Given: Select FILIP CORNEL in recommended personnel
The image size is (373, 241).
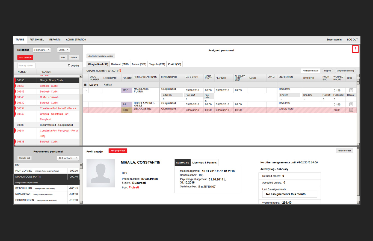Looking at the screenshot, I should click(47, 171).
